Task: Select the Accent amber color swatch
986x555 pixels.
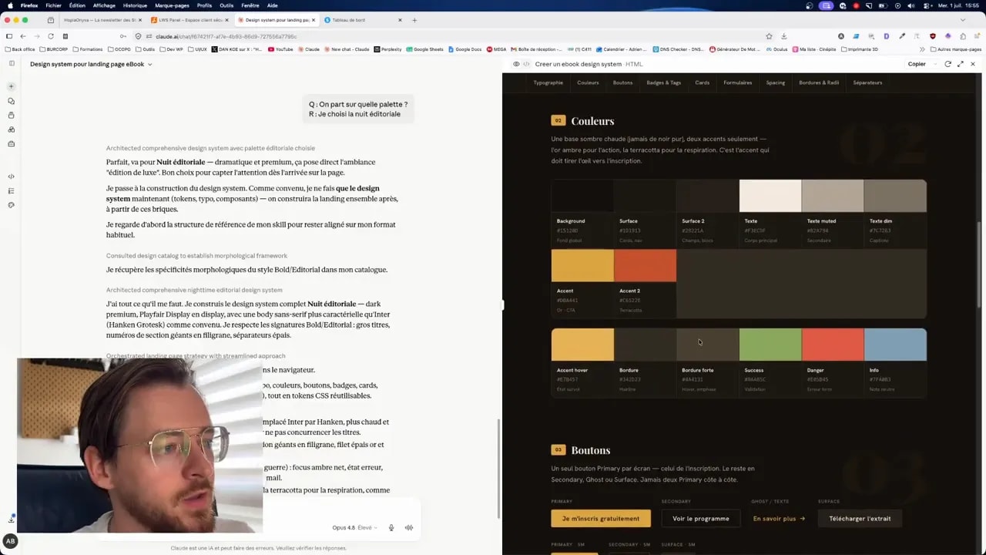Action: [x=582, y=266]
